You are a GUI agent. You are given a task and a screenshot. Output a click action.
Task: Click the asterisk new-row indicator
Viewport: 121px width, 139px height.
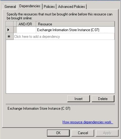pos(10,37)
